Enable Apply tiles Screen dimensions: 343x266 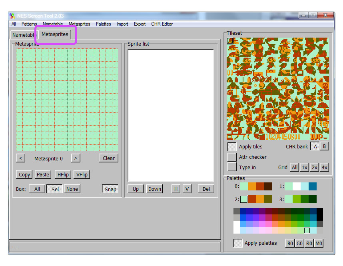[x=232, y=147]
